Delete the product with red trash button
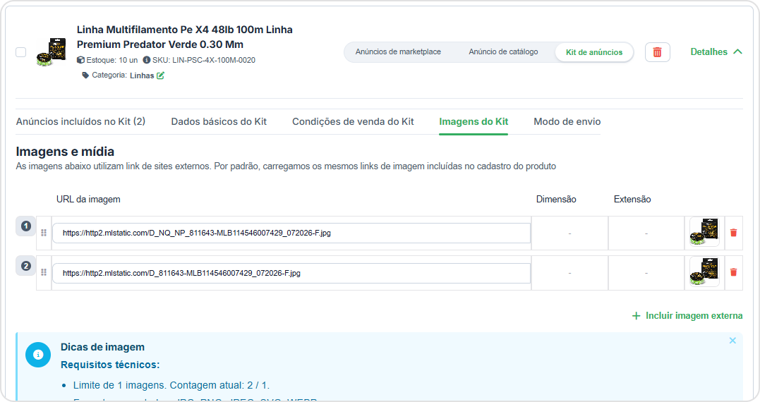Screen dimensions: 760x402 (x=657, y=52)
